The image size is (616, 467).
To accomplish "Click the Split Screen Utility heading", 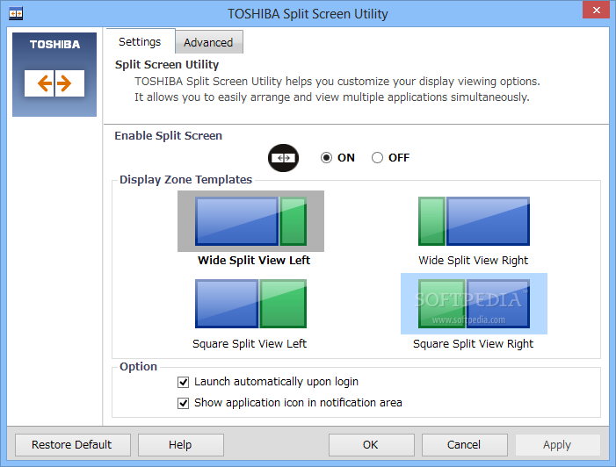I will click(167, 64).
